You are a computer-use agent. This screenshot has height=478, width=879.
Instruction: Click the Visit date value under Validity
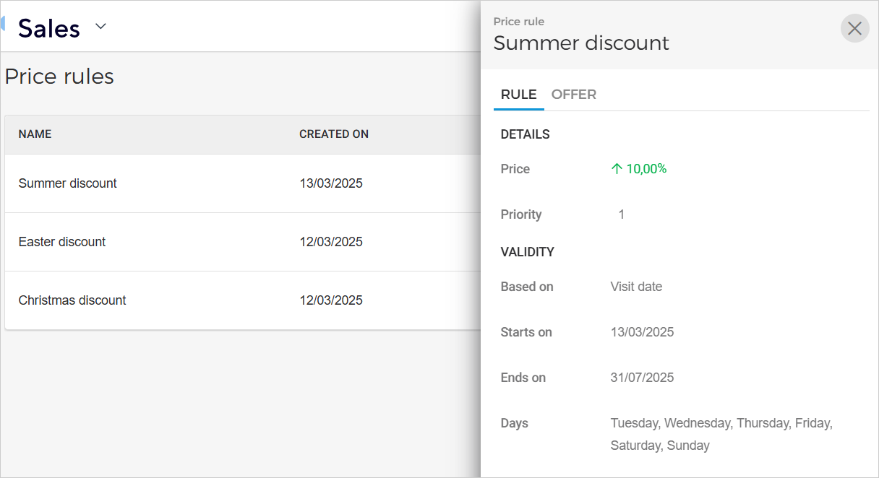click(x=636, y=287)
